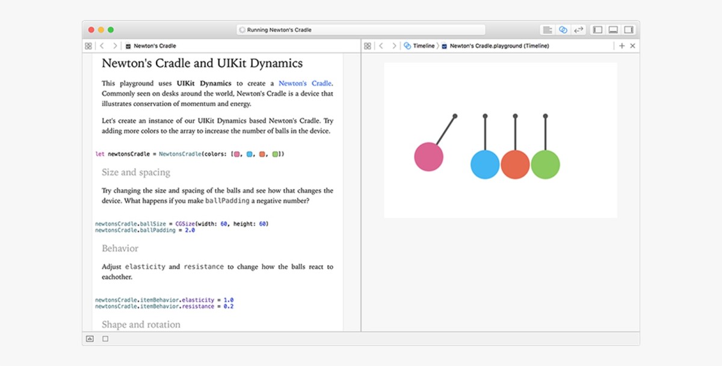Pick the blue color literal in code
722x366 pixels.
(x=250, y=154)
